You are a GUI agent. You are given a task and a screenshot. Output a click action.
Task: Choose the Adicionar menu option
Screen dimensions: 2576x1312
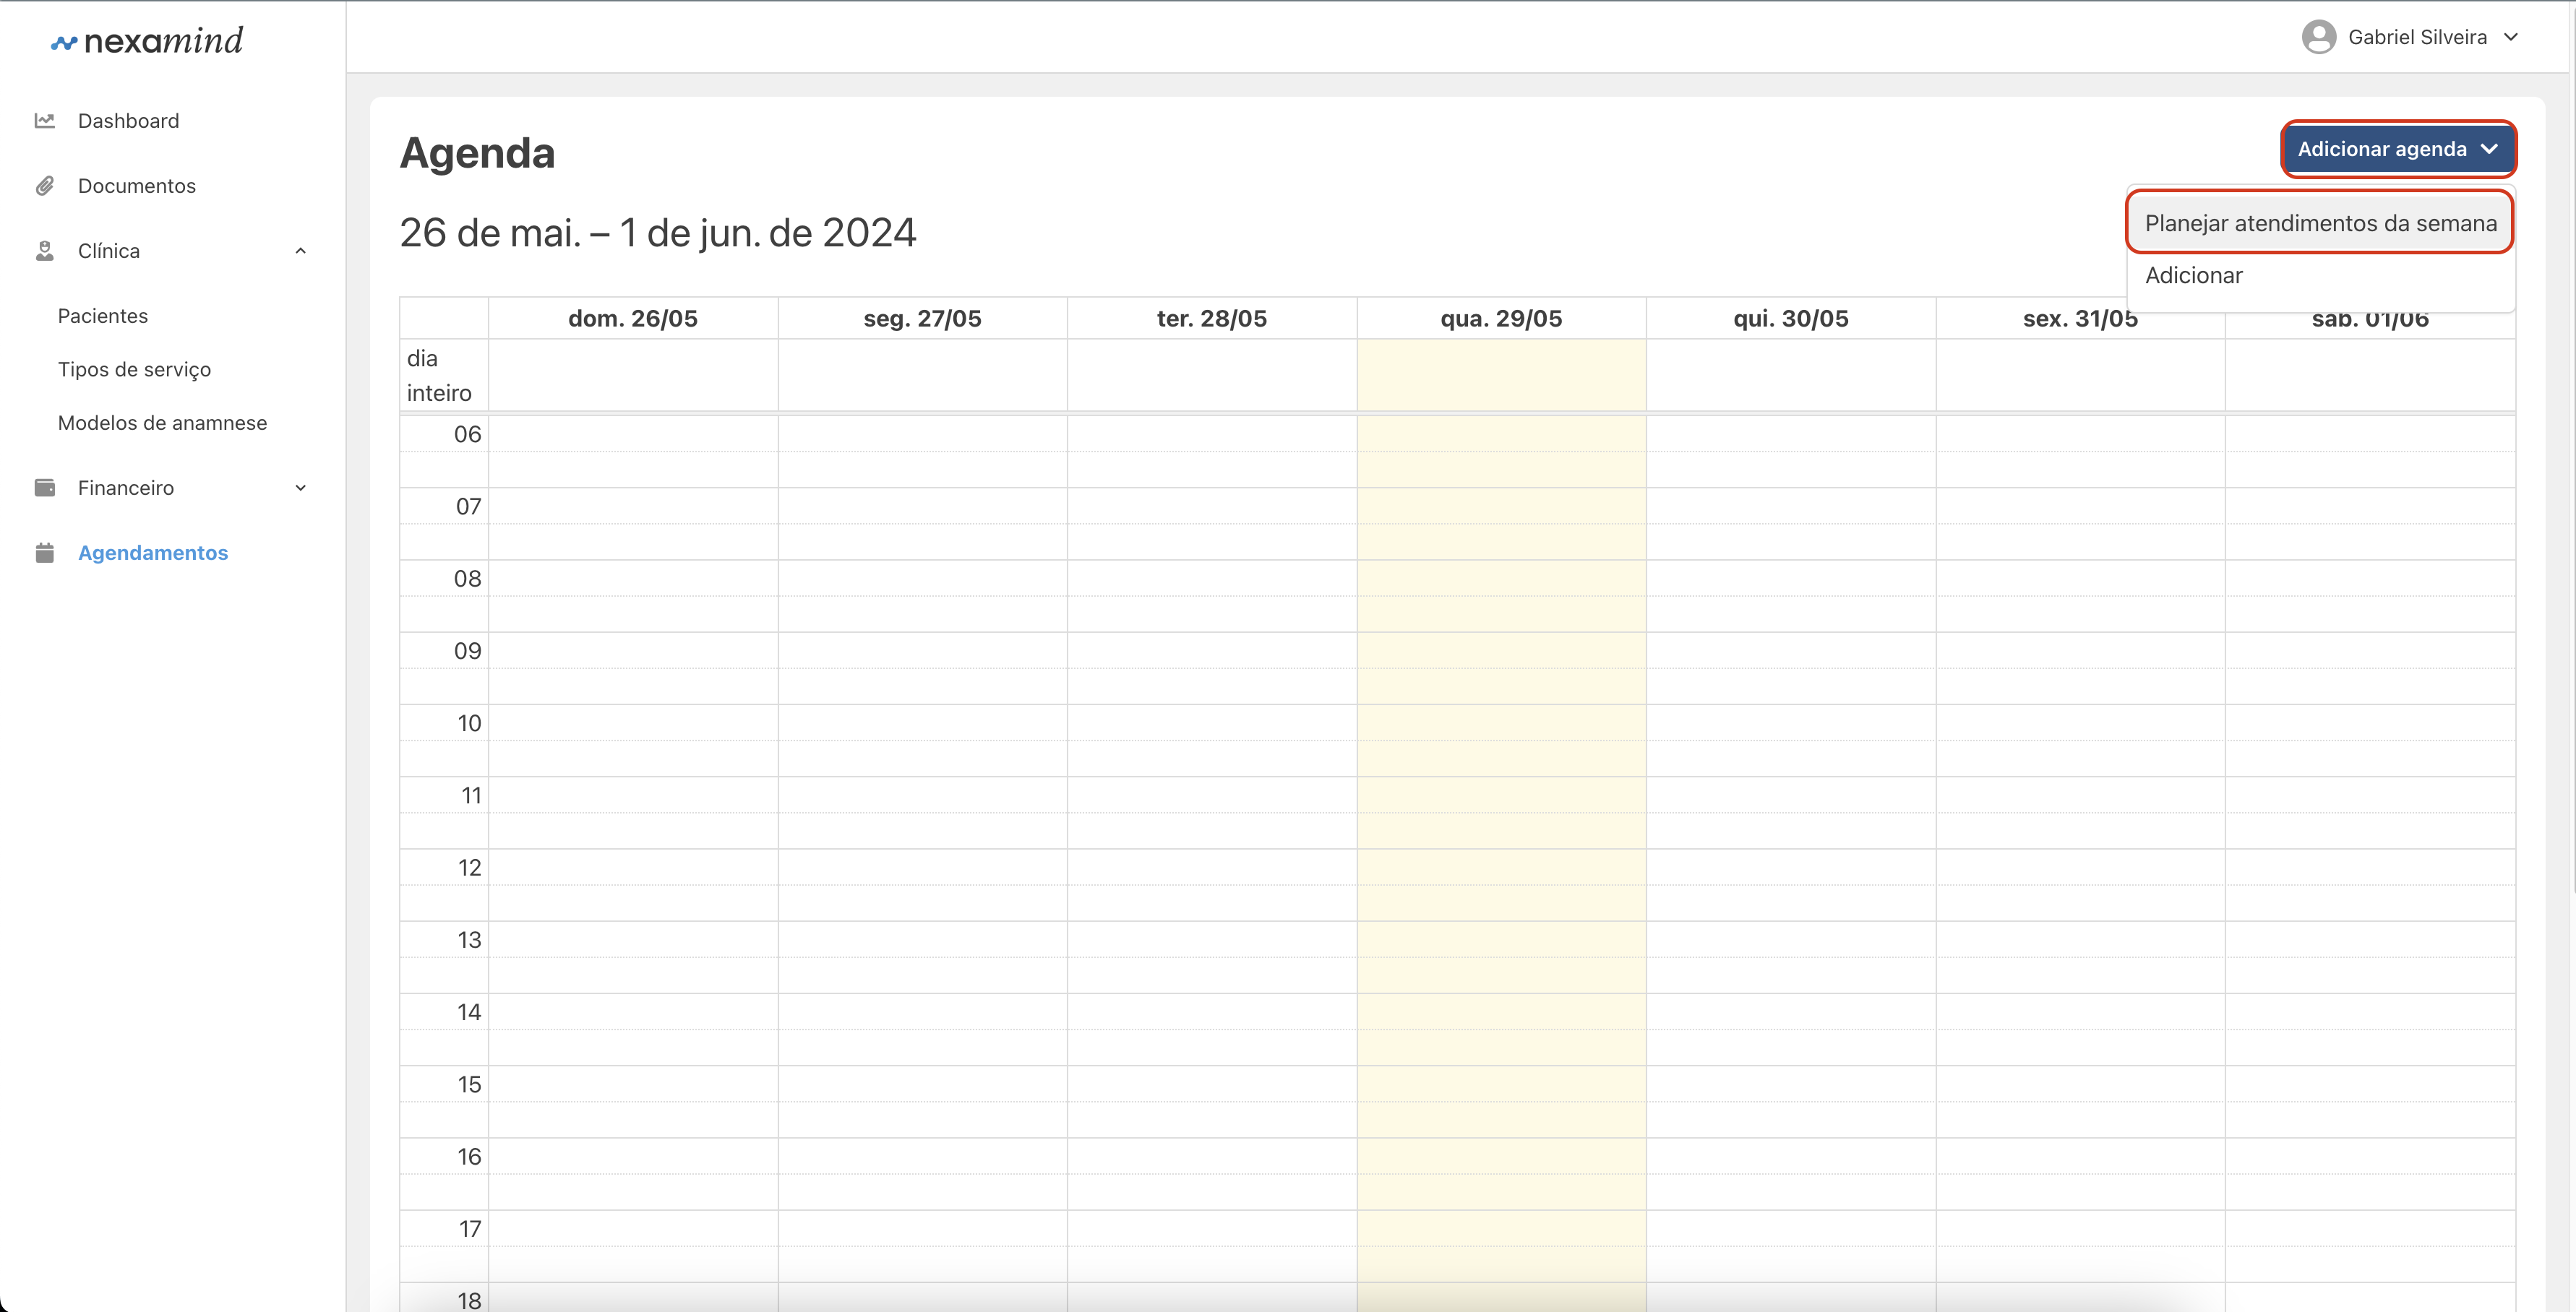coord(2193,276)
